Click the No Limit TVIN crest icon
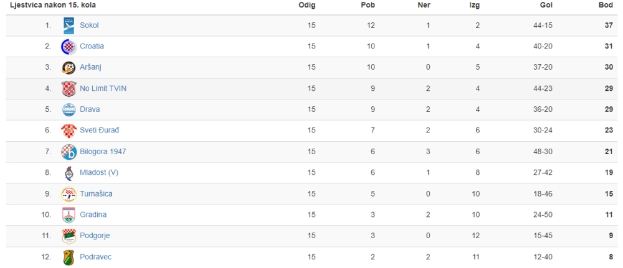The width and height of the screenshot is (623, 268). click(69, 88)
